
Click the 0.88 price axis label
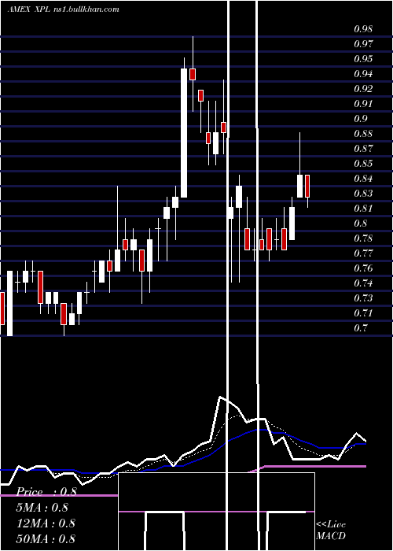[363, 134]
